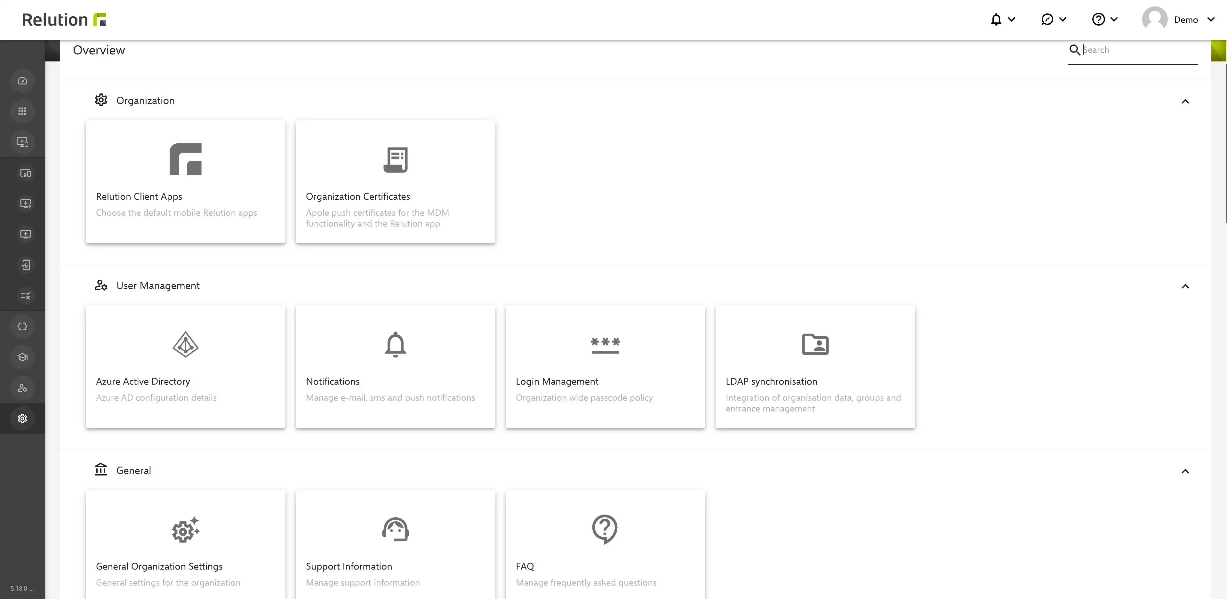This screenshot has width=1227, height=599.
Task: Open the devices inventory sidebar icon
Action: 25,173
